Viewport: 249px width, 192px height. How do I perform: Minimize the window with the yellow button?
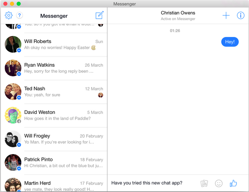[x=12, y=4]
